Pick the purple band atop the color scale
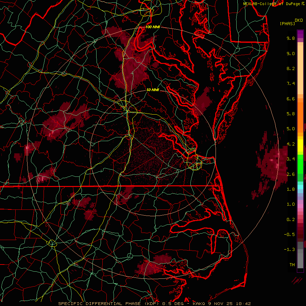306x306 pixels. click(300, 34)
